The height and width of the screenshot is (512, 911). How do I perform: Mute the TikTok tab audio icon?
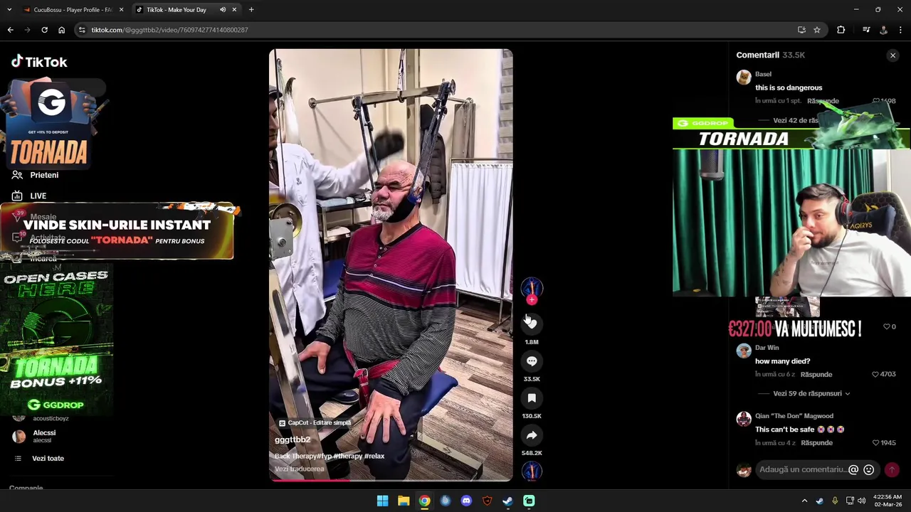(x=223, y=10)
